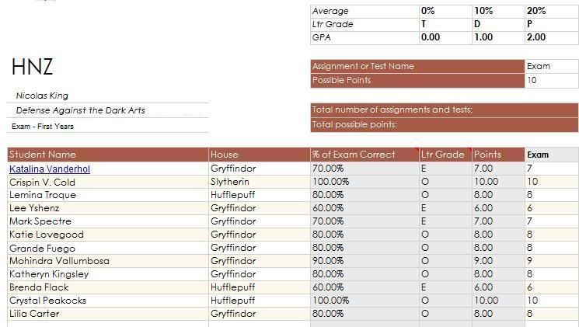Select student Katie Lovegood
Screen dimensions: 579x327
pos(108,235)
